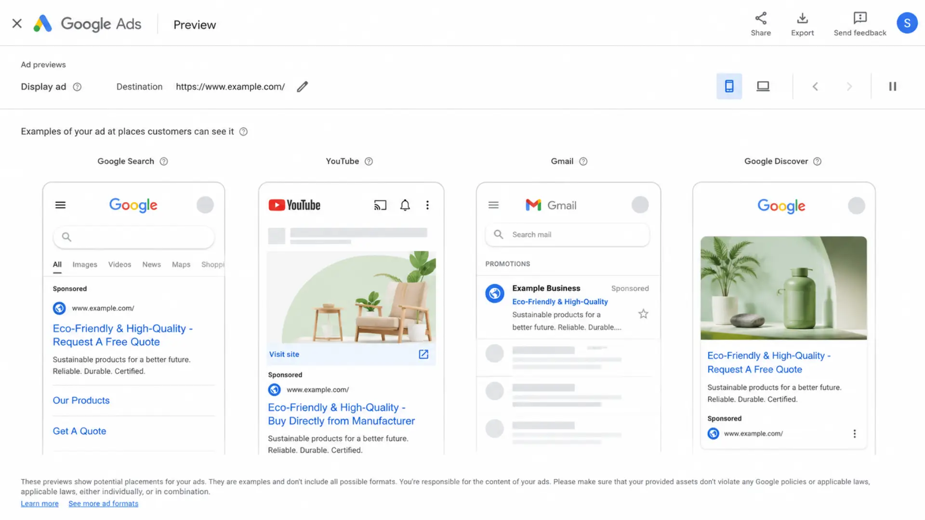This screenshot has height=520, width=925.
Task: Open See more ad formats link
Action: click(103, 504)
